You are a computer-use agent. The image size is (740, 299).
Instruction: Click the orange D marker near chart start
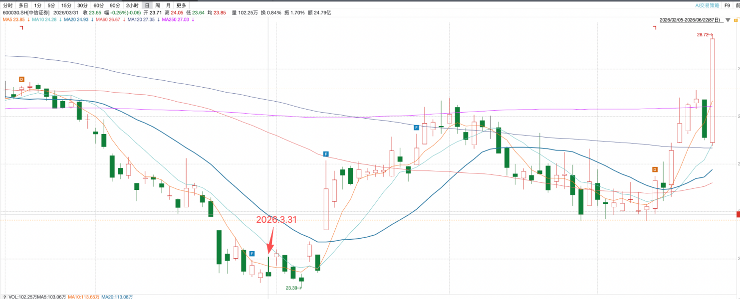(x=21, y=79)
